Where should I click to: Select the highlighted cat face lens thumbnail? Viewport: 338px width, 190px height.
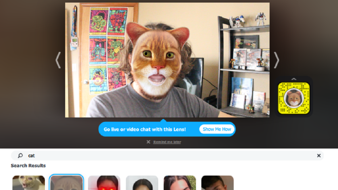tap(66, 183)
